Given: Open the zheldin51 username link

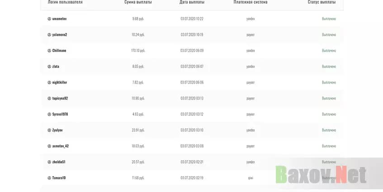Looking at the screenshot, I should tap(59, 162).
